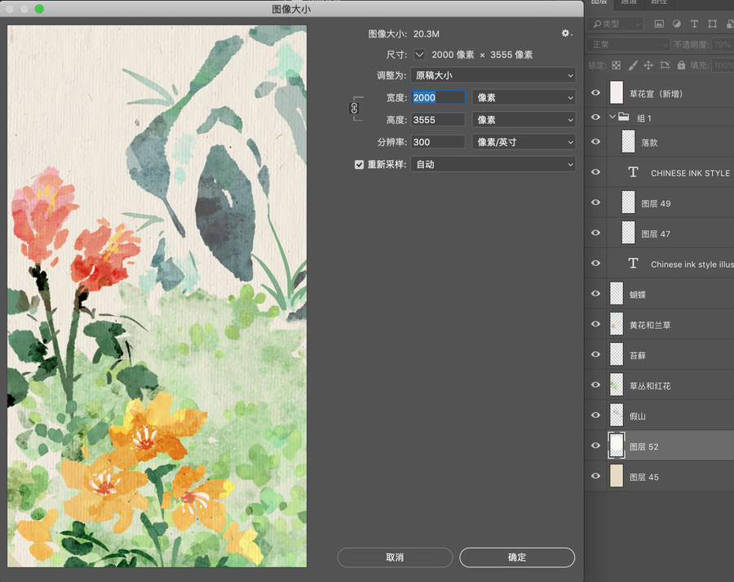Hide the 假山 layer

point(595,415)
